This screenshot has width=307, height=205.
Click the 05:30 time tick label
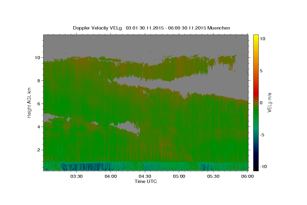point(213,177)
